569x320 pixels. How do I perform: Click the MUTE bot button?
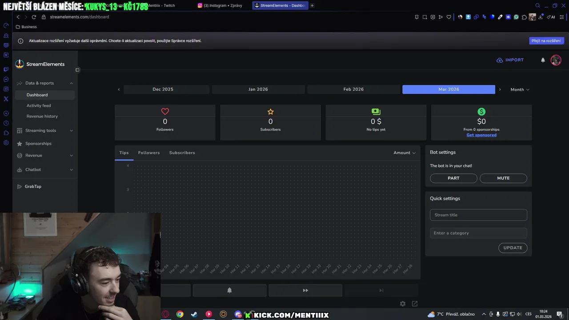click(x=503, y=178)
